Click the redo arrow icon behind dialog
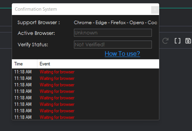 pos(165,41)
